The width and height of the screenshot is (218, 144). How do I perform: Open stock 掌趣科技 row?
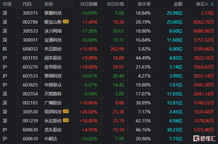(x=109, y=13)
